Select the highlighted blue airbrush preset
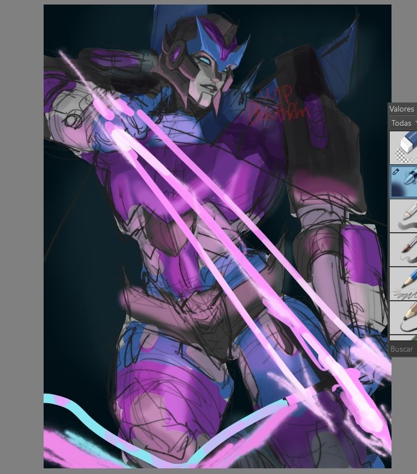 pos(403,182)
